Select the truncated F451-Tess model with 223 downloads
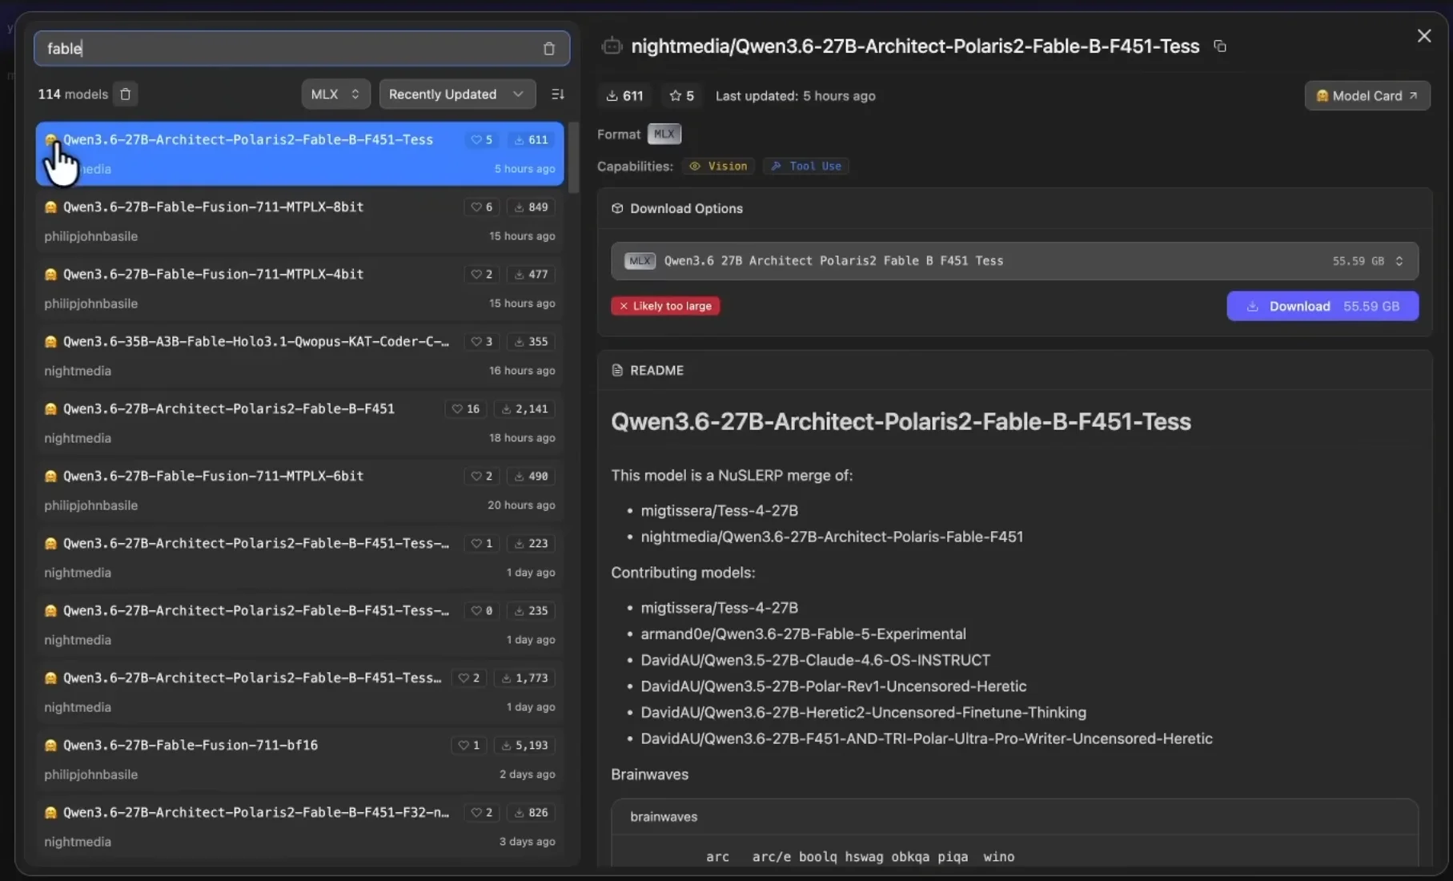This screenshot has height=881, width=1453. coord(299,557)
